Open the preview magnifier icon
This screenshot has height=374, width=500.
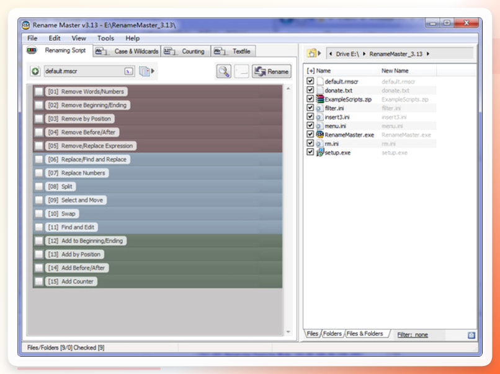point(224,71)
